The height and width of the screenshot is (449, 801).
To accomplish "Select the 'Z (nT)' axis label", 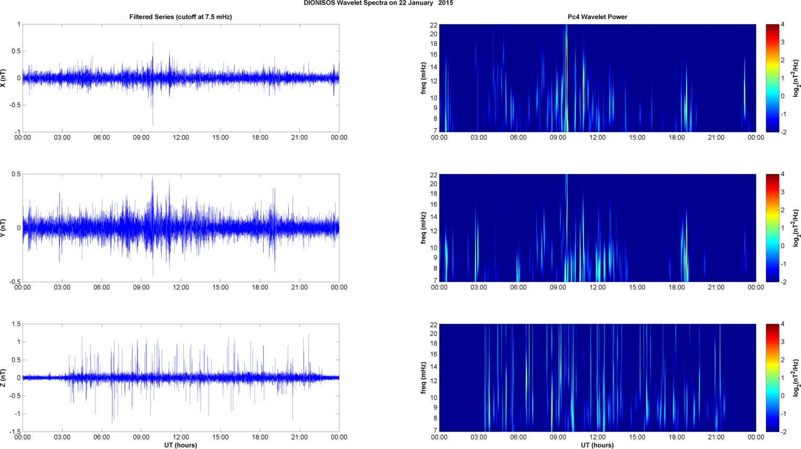I will coord(4,377).
